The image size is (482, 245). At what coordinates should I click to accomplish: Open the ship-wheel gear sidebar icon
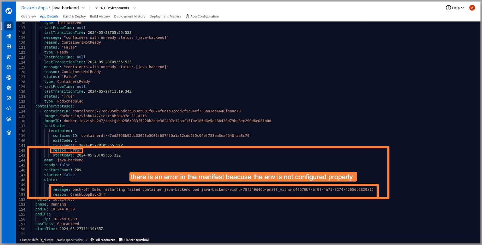(x=9, y=88)
